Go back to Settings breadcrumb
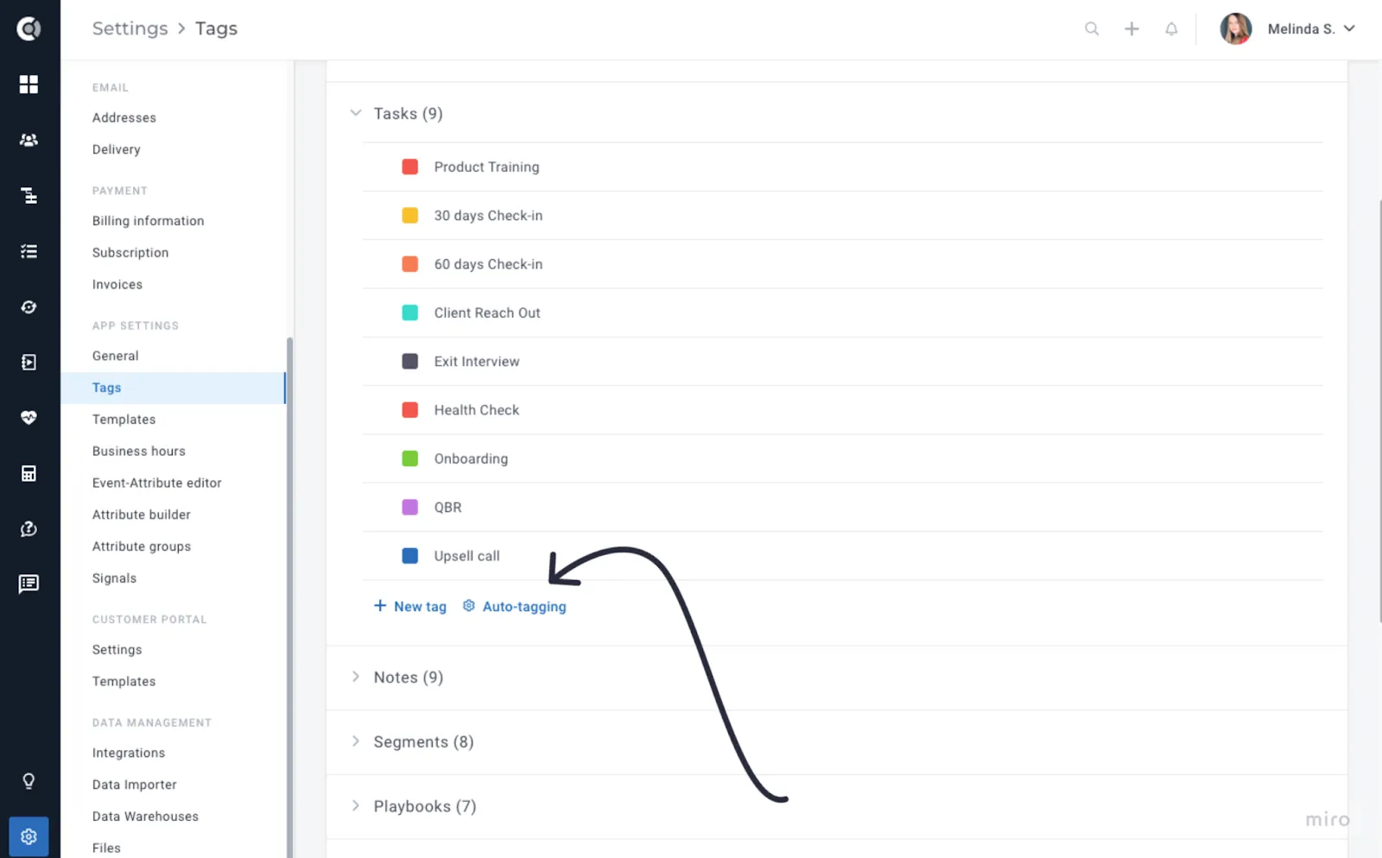The image size is (1382, 858). pyautogui.click(x=130, y=28)
